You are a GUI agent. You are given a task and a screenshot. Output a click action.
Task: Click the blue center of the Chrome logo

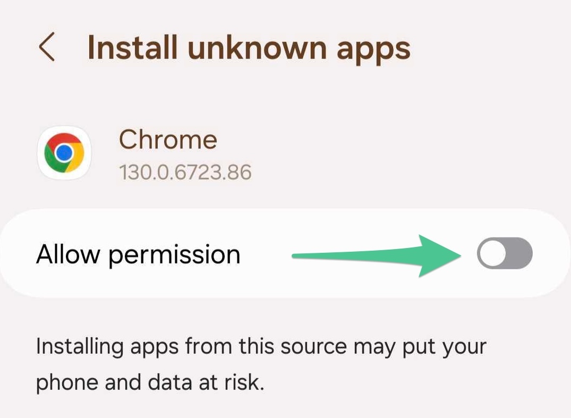tap(64, 153)
